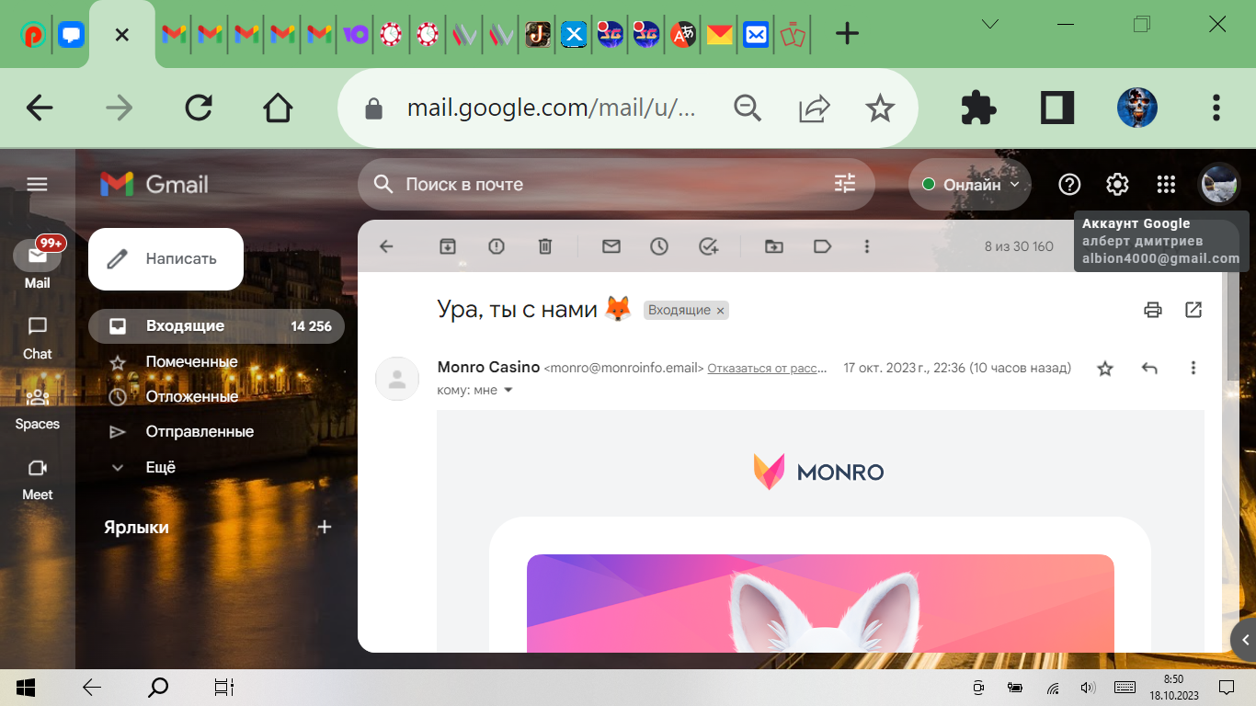The height and width of the screenshot is (706, 1256).
Task: Open the Windows Start menu
Action: [x=25, y=687]
